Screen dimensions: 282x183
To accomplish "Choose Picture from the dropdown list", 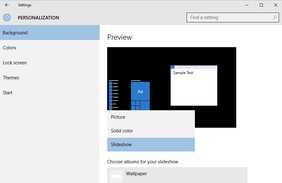I will coord(151,117).
